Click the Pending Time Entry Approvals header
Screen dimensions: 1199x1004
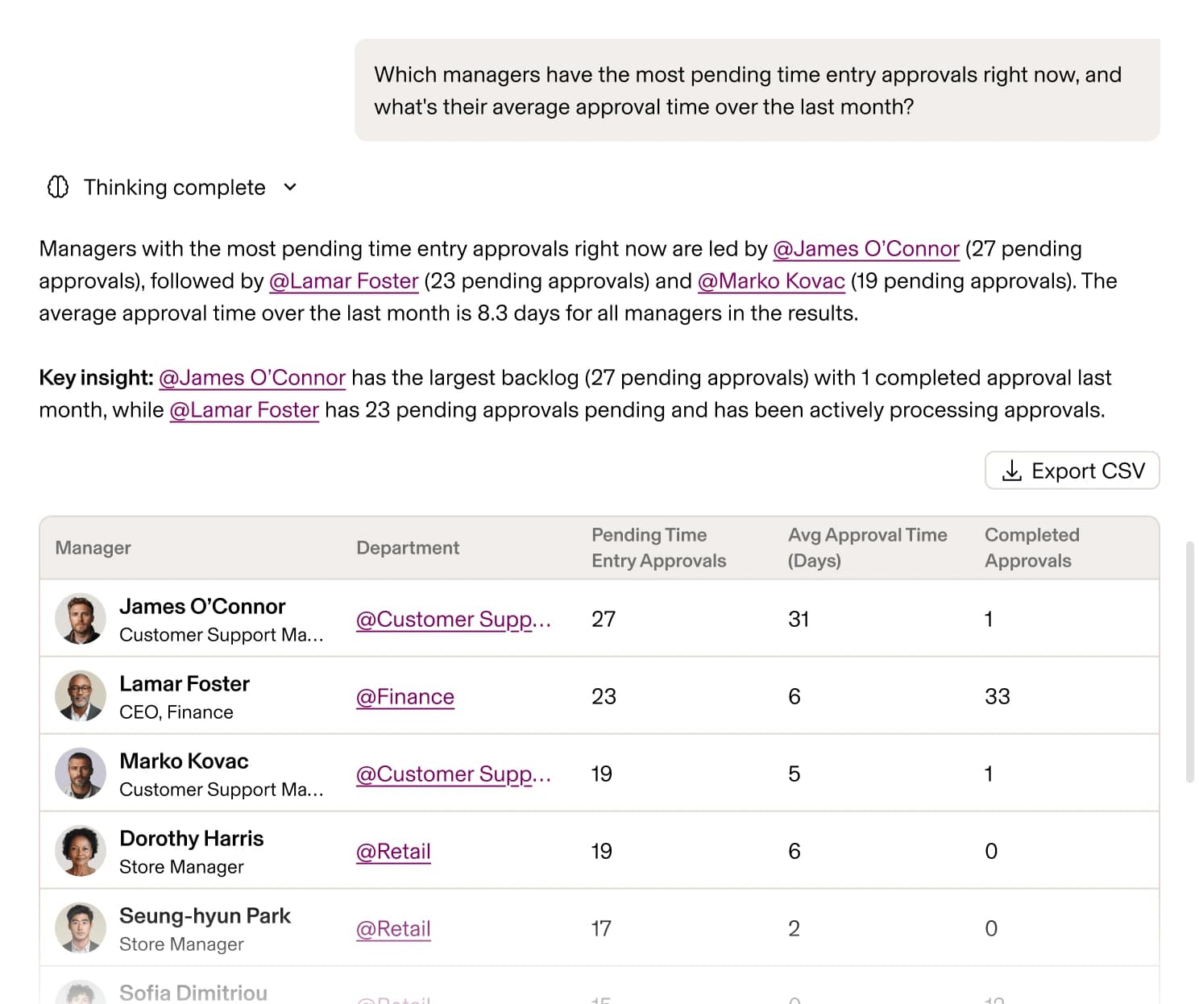coord(658,548)
